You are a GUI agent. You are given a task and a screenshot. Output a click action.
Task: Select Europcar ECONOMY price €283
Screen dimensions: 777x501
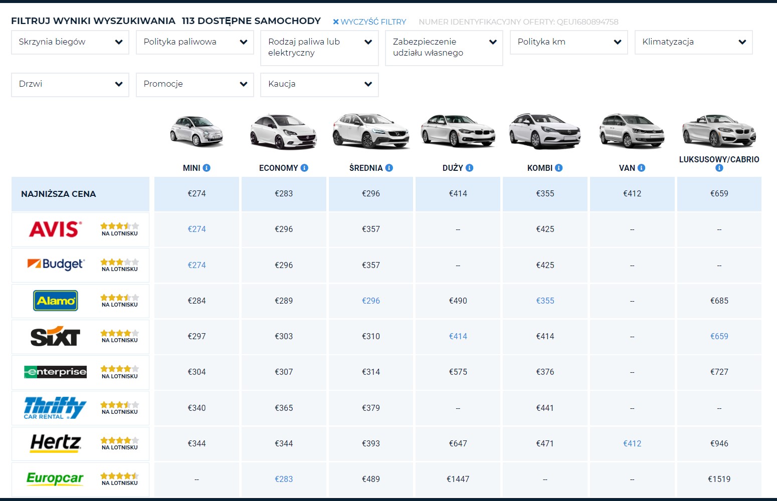pos(284,479)
